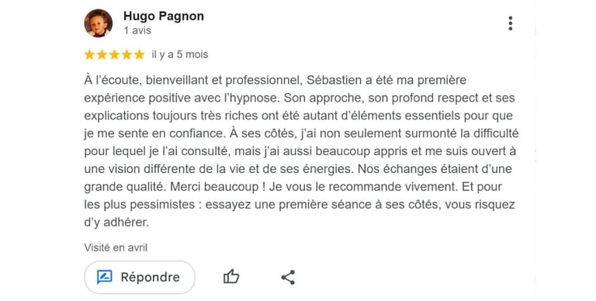Open the Hugo Pagnon name link
596x301 pixels.
point(164,16)
